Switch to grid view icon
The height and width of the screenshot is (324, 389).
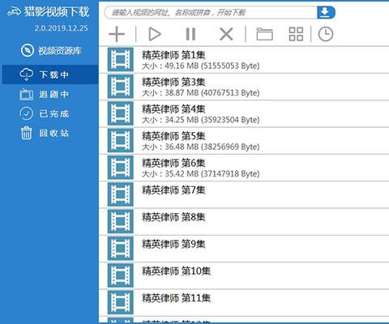(x=296, y=34)
